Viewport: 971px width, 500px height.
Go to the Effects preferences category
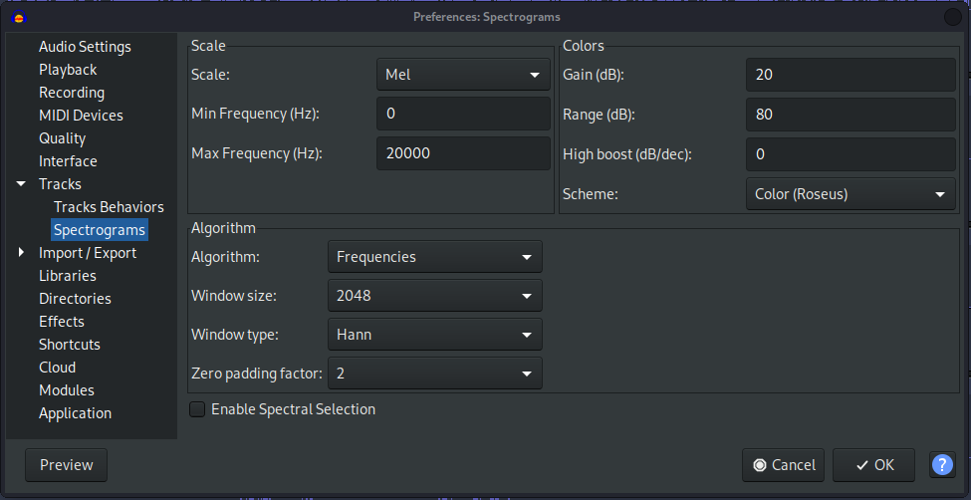point(62,322)
